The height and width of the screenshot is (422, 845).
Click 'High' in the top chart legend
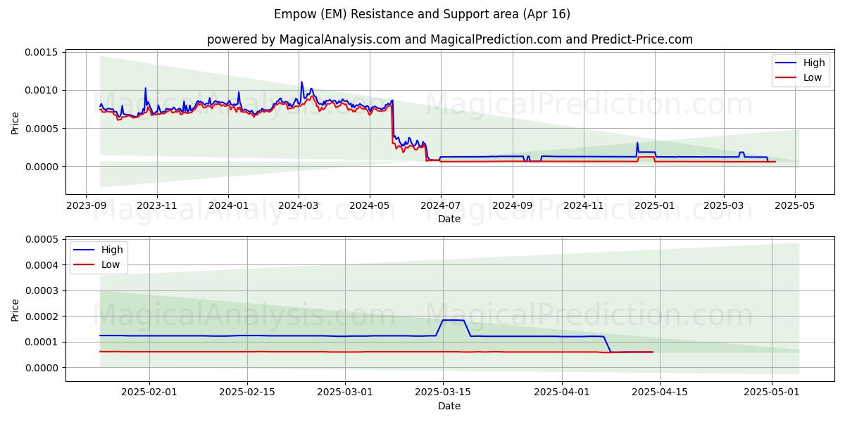tap(814, 63)
